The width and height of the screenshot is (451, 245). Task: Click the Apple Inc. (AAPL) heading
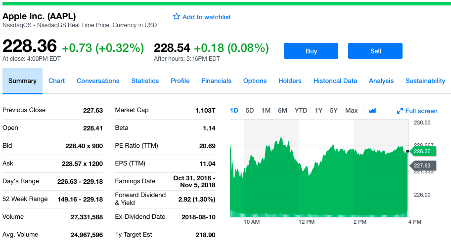pos(39,16)
